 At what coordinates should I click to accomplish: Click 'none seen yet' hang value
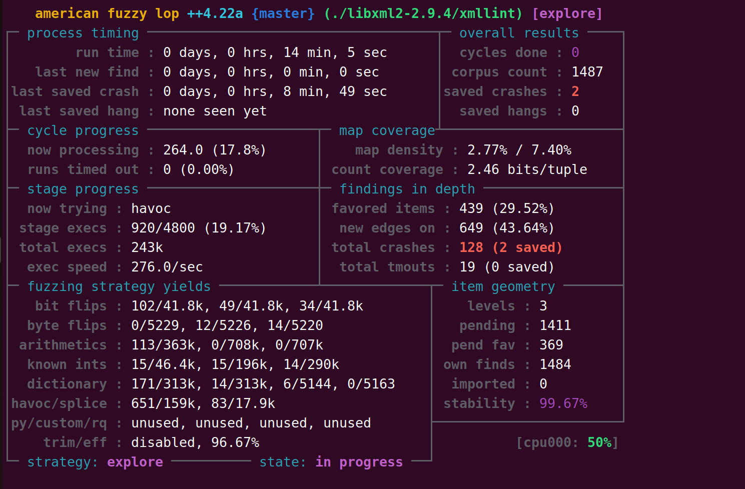215,111
